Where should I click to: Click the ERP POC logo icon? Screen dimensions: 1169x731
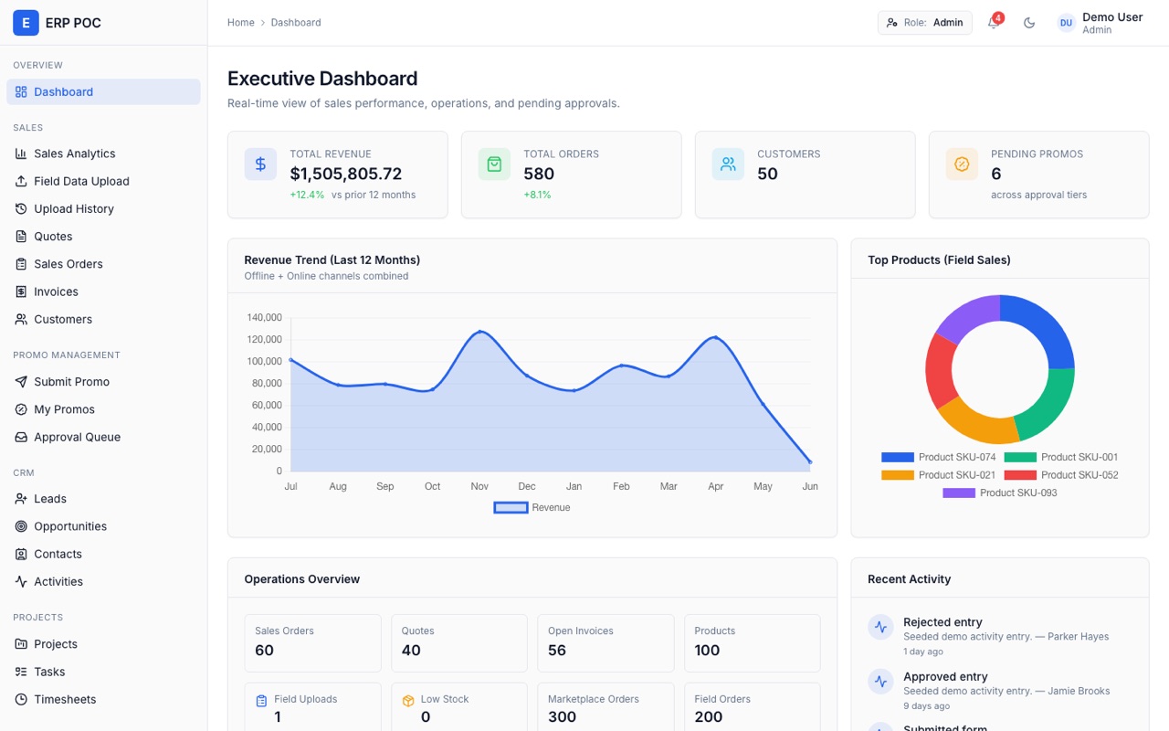tap(26, 23)
